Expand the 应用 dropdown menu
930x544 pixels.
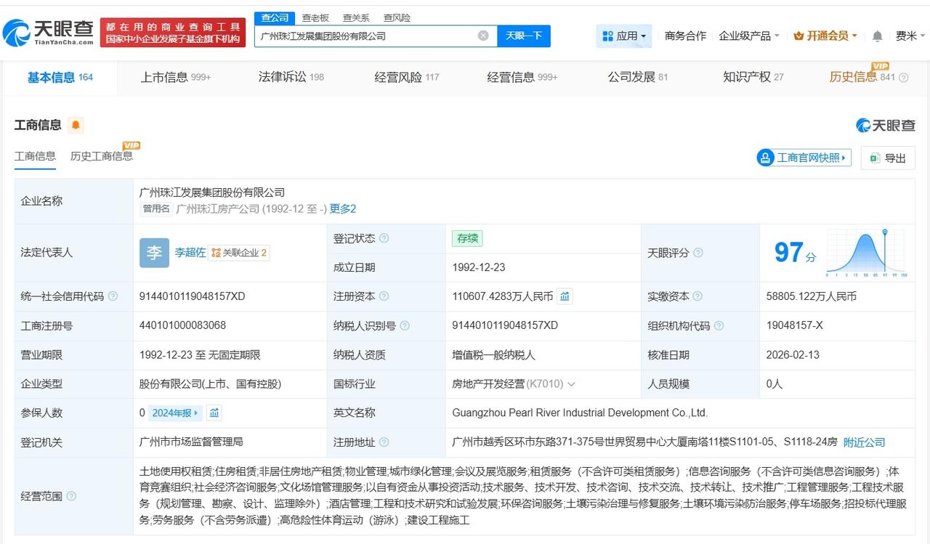point(623,36)
